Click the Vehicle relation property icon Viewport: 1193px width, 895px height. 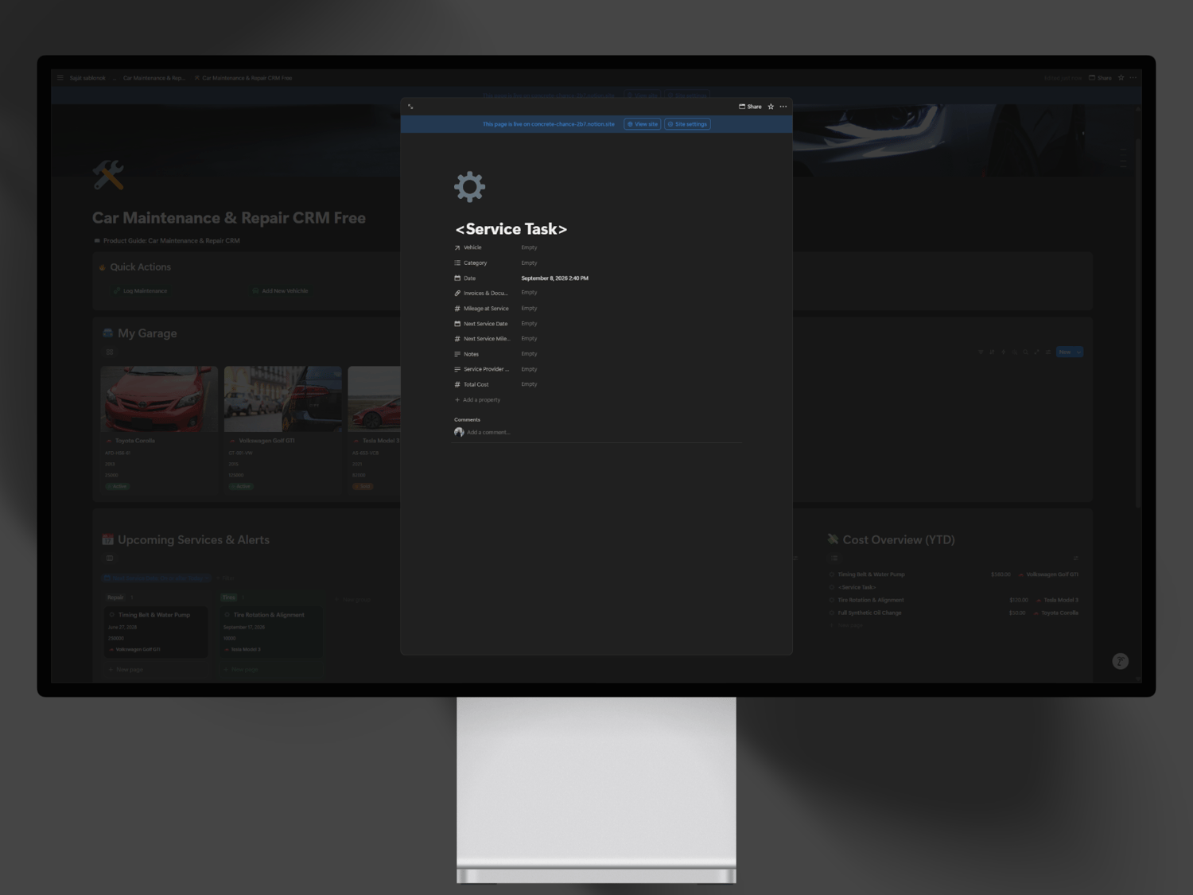pos(457,247)
